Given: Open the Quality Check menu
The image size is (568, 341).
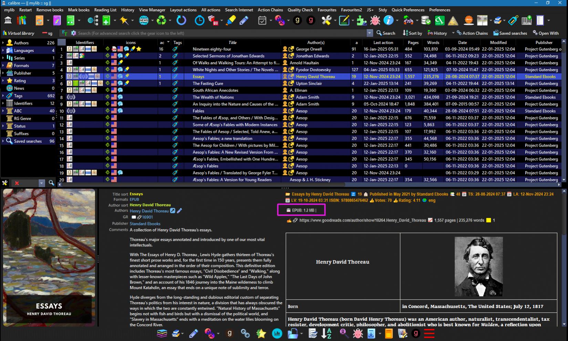Looking at the screenshot, I should click(x=300, y=10).
